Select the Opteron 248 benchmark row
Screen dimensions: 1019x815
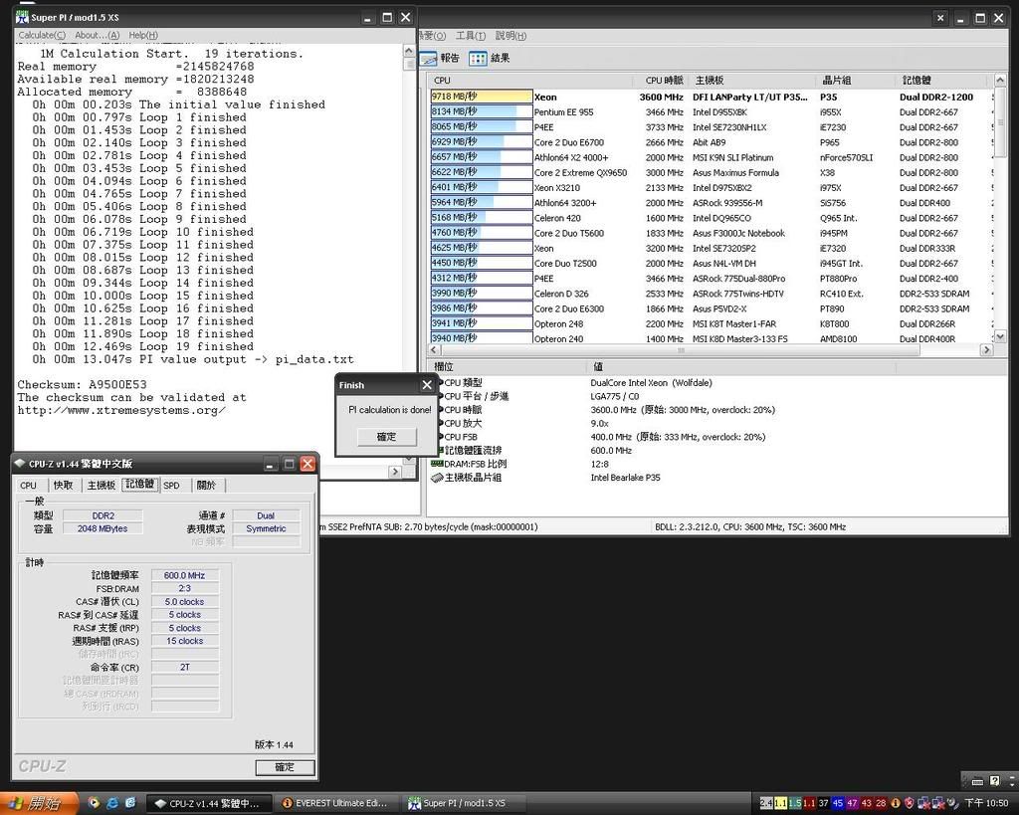[711, 323]
